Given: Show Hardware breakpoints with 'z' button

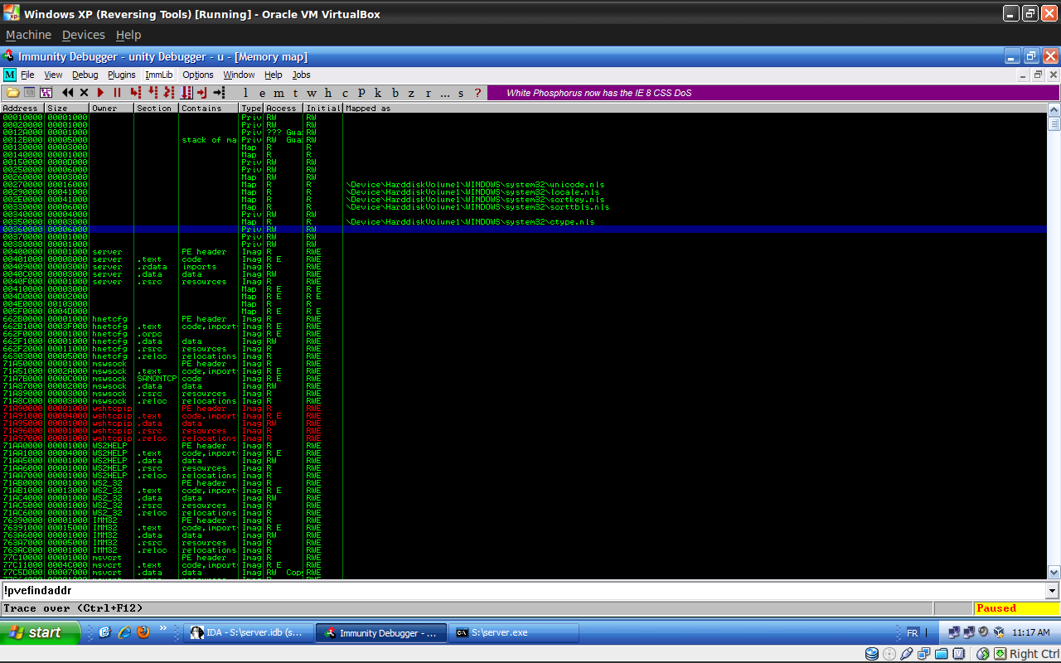Looking at the screenshot, I should [411, 93].
